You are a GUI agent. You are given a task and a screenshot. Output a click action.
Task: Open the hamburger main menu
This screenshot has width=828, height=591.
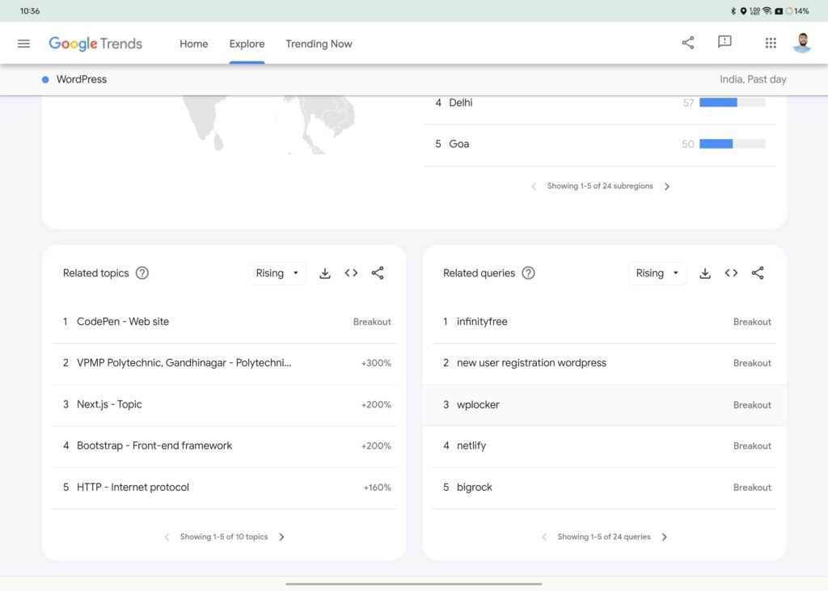coord(23,44)
